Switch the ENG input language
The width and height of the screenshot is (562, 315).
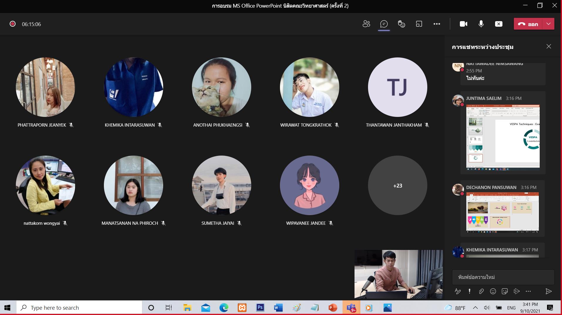point(511,308)
